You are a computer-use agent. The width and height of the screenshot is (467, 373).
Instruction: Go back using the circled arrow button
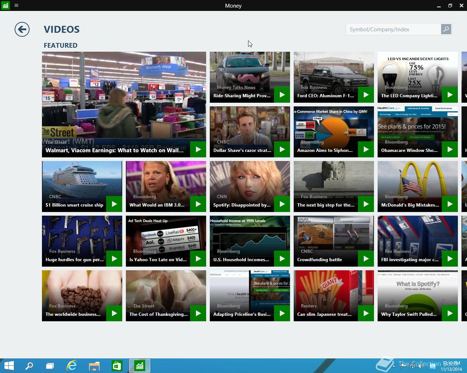point(22,30)
